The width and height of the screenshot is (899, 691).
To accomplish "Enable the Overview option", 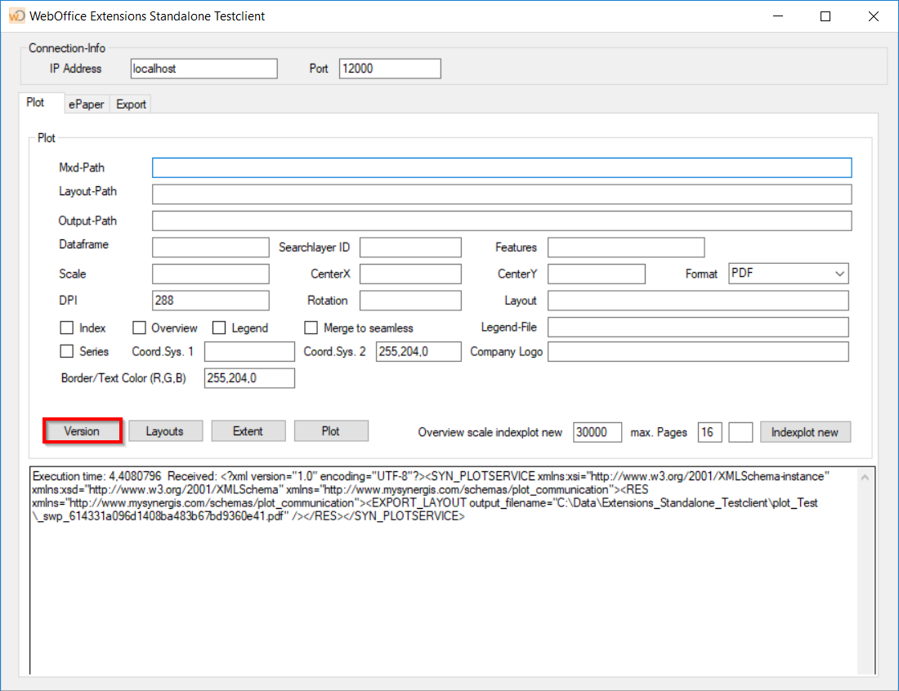I will [x=139, y=328].
